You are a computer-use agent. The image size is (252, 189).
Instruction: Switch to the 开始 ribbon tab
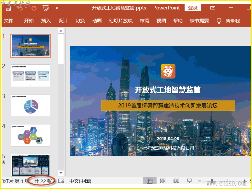click(x=29, y=21)
